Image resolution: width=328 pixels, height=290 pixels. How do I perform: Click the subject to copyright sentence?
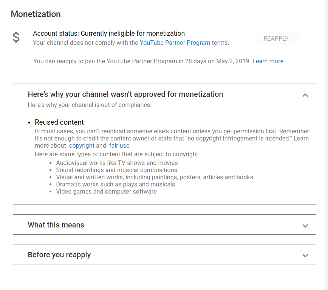(x=117, y=154)
